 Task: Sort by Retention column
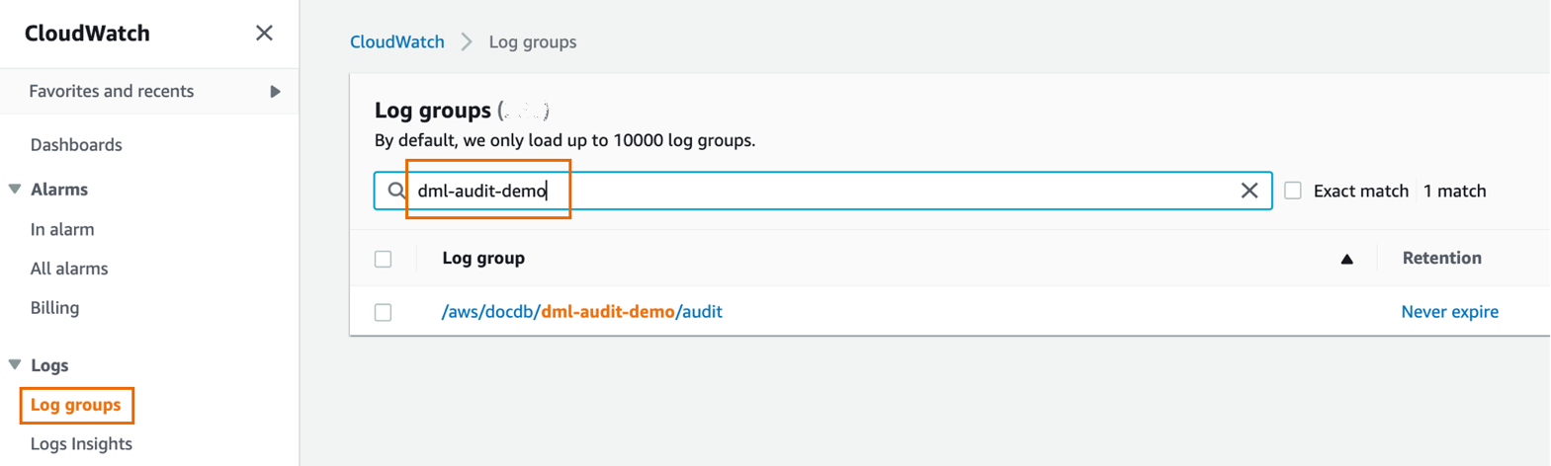click(1441, 258)
